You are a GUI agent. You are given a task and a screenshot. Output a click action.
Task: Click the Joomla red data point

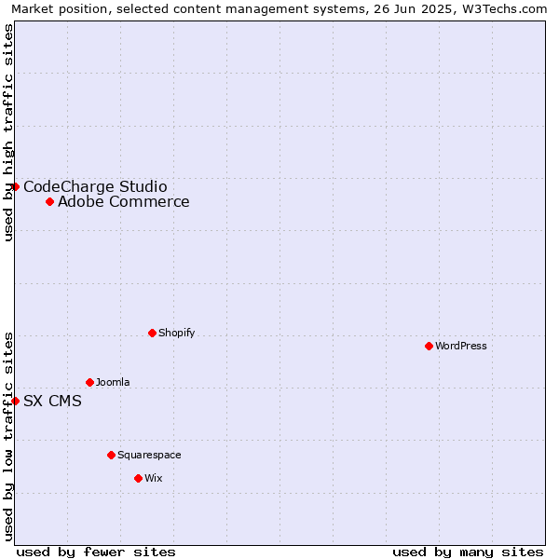pyautogui.click(x=89, y=383)
